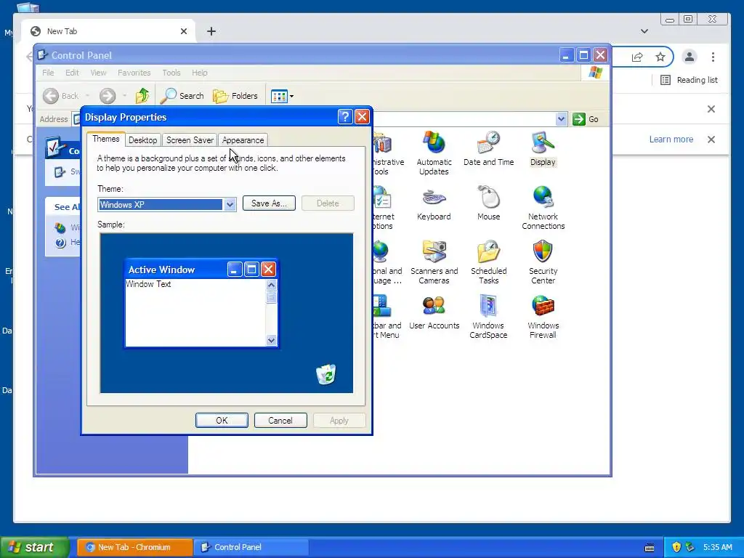Dismiss the Learn more notification bar

coord(711,139)
